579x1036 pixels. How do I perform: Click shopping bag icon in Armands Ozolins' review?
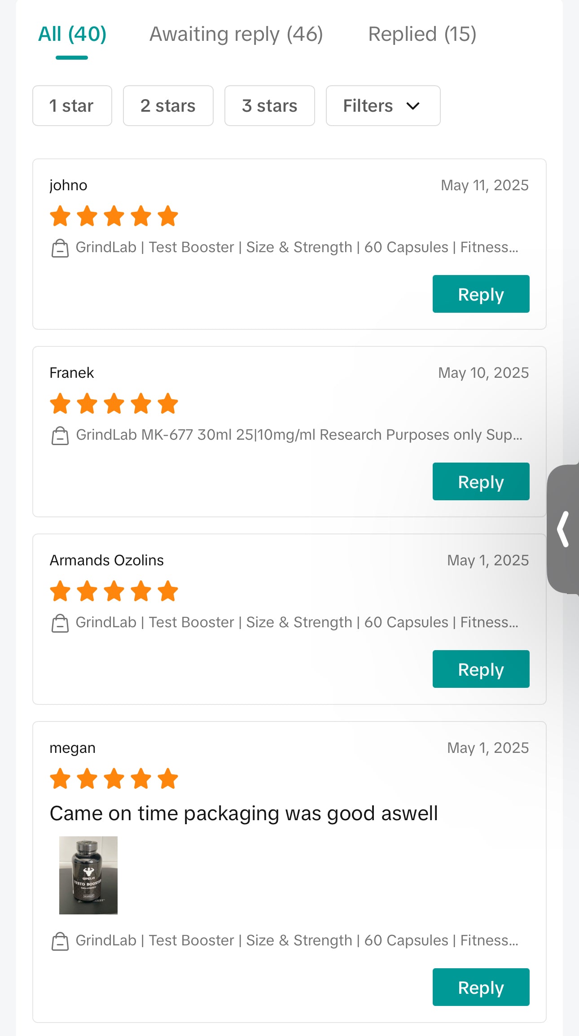click(60, 623)
